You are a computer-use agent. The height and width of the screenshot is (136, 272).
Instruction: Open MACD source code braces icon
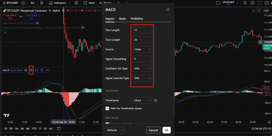click(37, 70)
